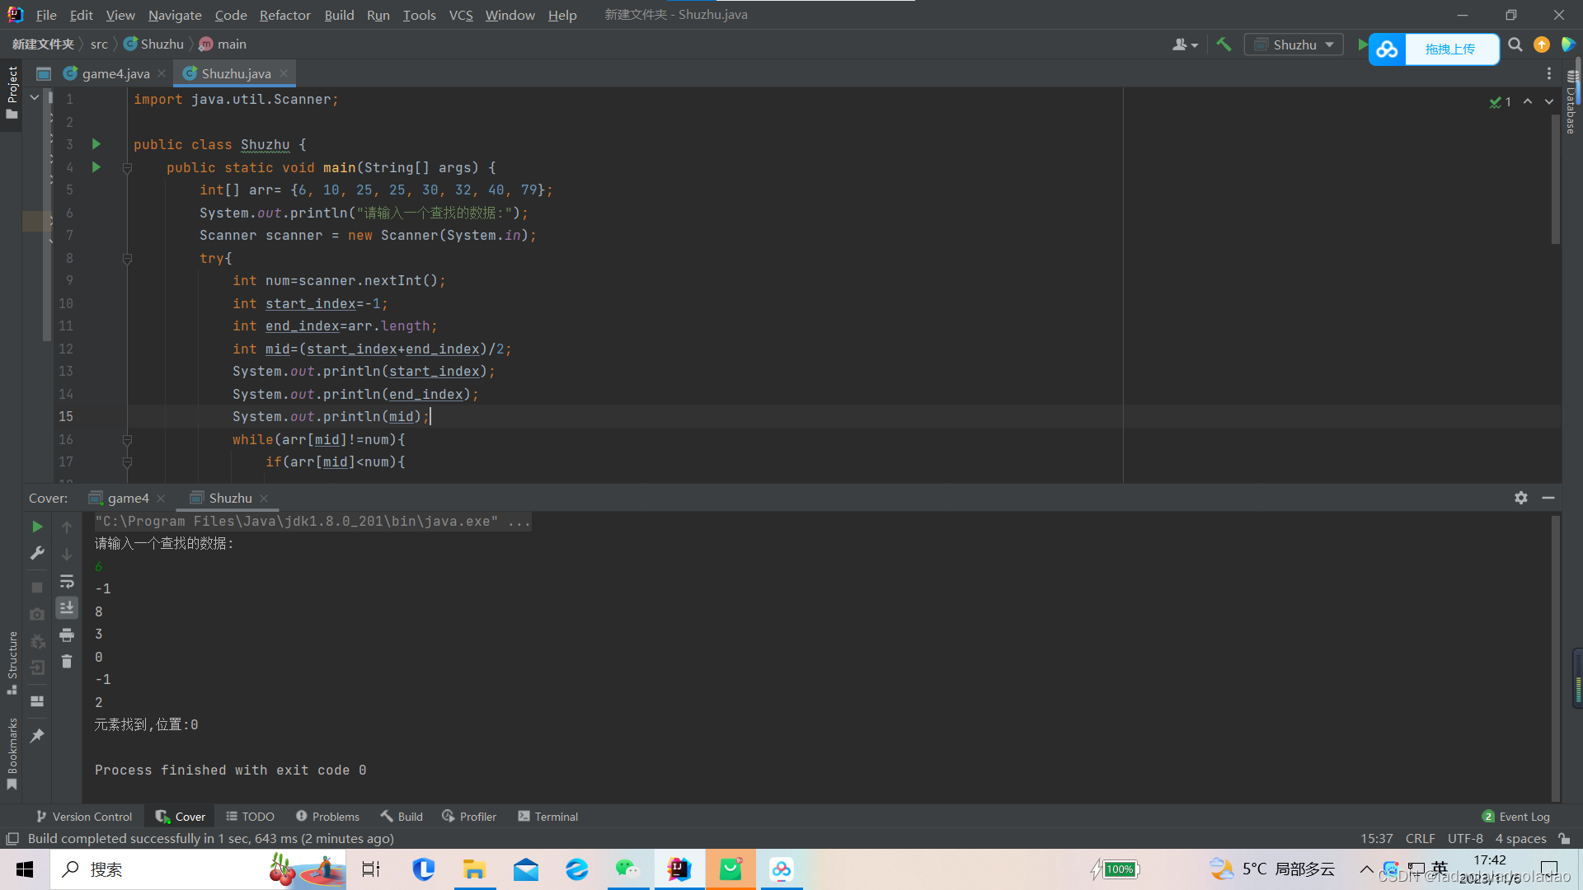Click the Build project hammer icon
Image resolution: width=1583 pixels, height=890 pixels.
click(1224, 44)
